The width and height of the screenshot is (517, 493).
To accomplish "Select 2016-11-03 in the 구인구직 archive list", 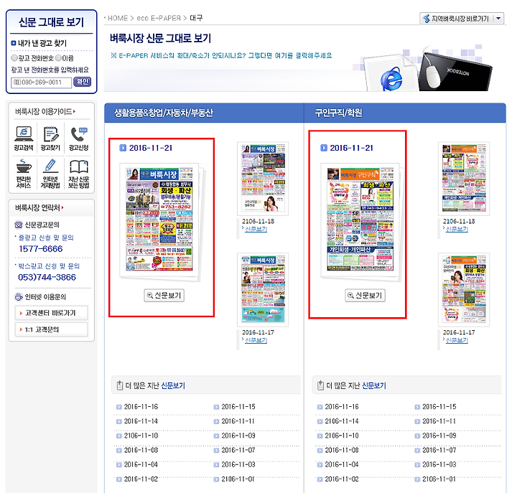I will pyautogui.click(x=439, y=465).
